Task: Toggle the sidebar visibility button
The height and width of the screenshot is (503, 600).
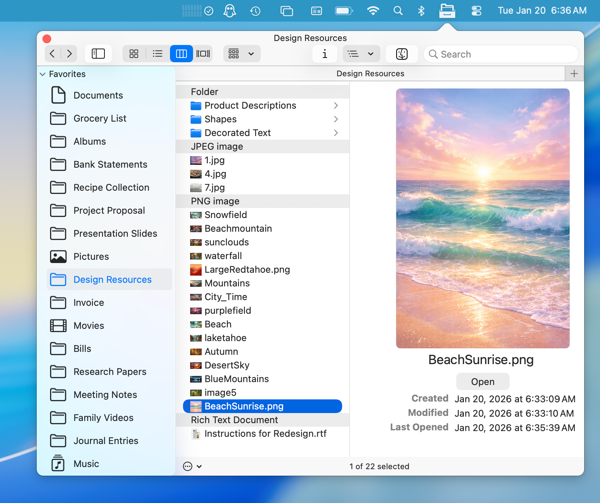Action: pyautogui.click(x=98, y=54)
